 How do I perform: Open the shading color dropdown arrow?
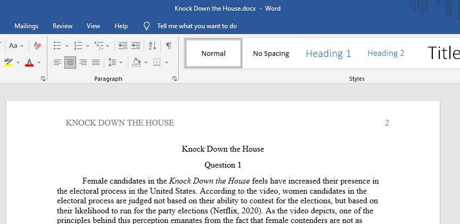pyautogui.click(x=146, y=62)
